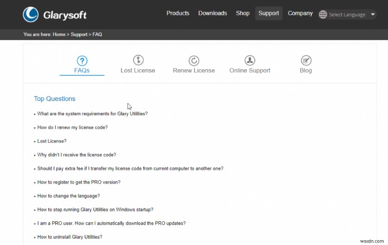Go to the Shop page
This screenshot has height=245, width=388.
[242, 13]
